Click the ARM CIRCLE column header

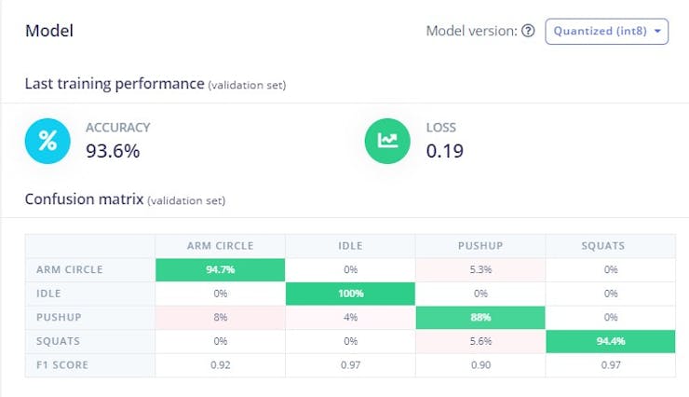[x=220, y=246]
